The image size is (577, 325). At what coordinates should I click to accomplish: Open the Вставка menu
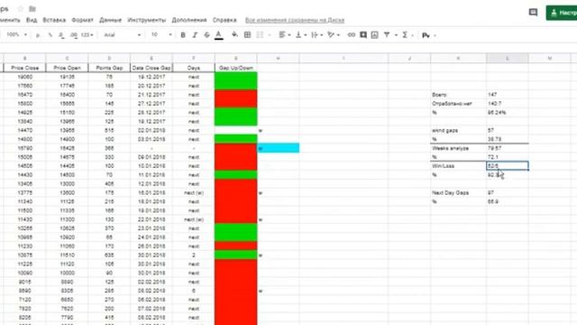point(54,20)
